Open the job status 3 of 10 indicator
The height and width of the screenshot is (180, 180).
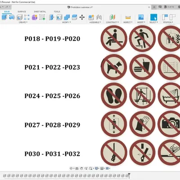[169, 7]
